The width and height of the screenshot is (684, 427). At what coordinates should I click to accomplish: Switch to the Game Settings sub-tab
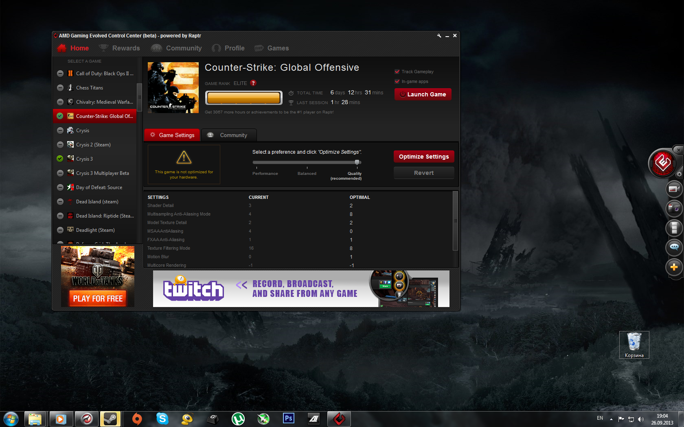tap(172, 135)
